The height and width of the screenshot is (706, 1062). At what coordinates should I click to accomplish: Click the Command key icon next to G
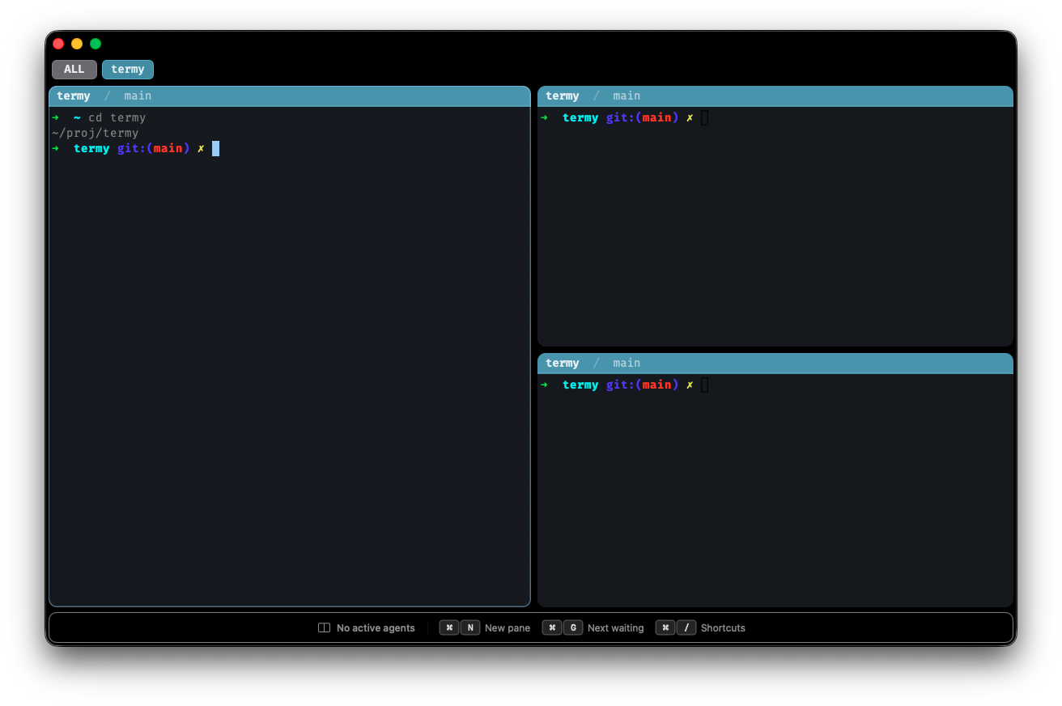coord(552,627)
